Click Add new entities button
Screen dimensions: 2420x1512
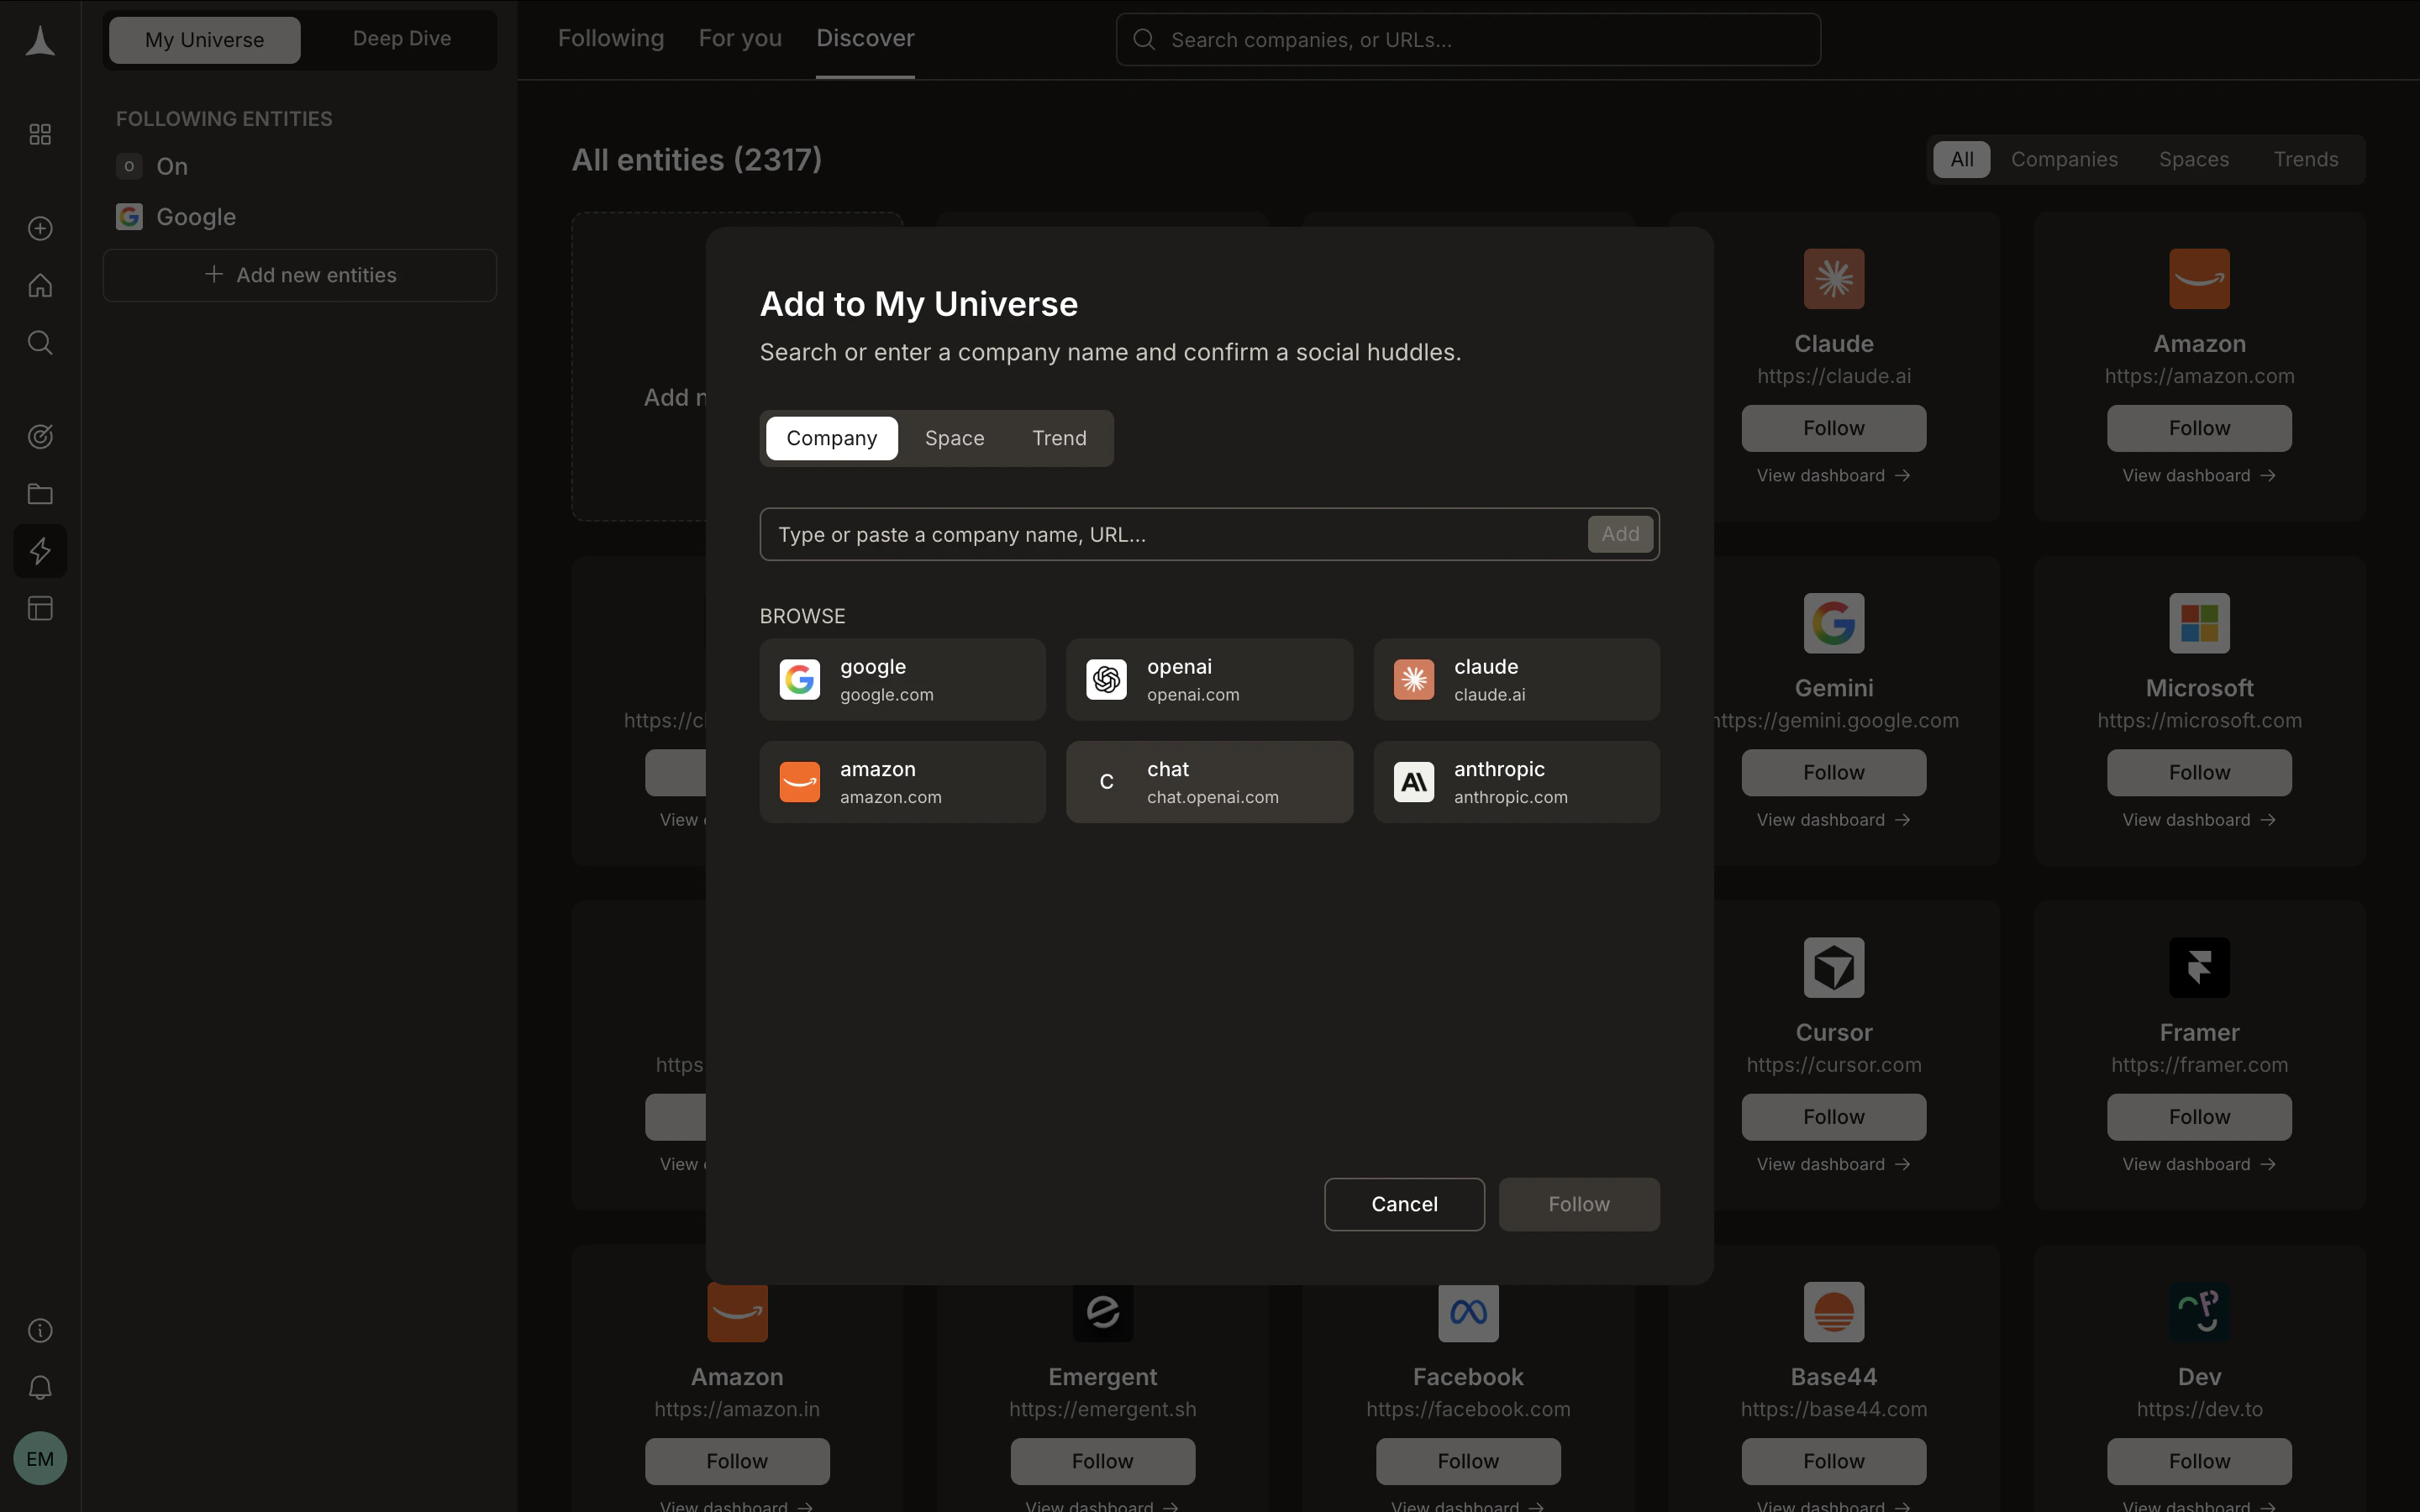(300, 275)
